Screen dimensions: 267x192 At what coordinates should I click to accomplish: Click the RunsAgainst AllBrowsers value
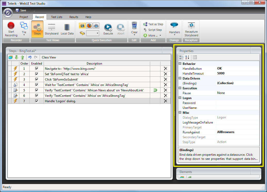tap(238, 132)
